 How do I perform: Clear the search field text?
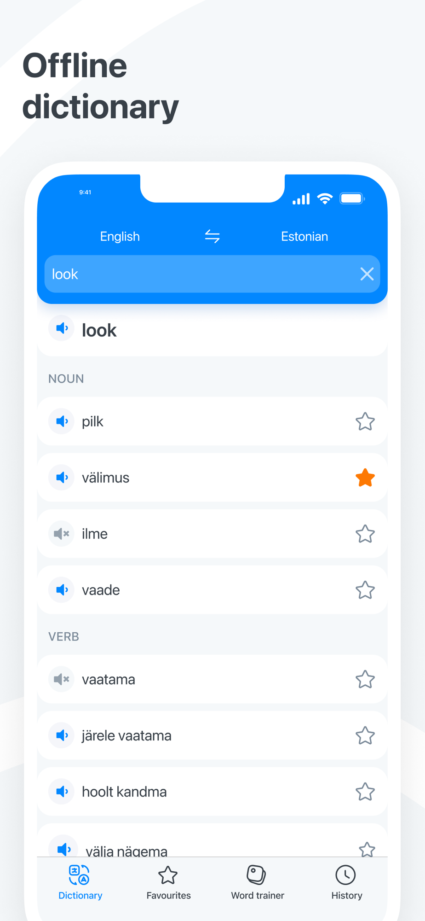[x=367, y=274]
